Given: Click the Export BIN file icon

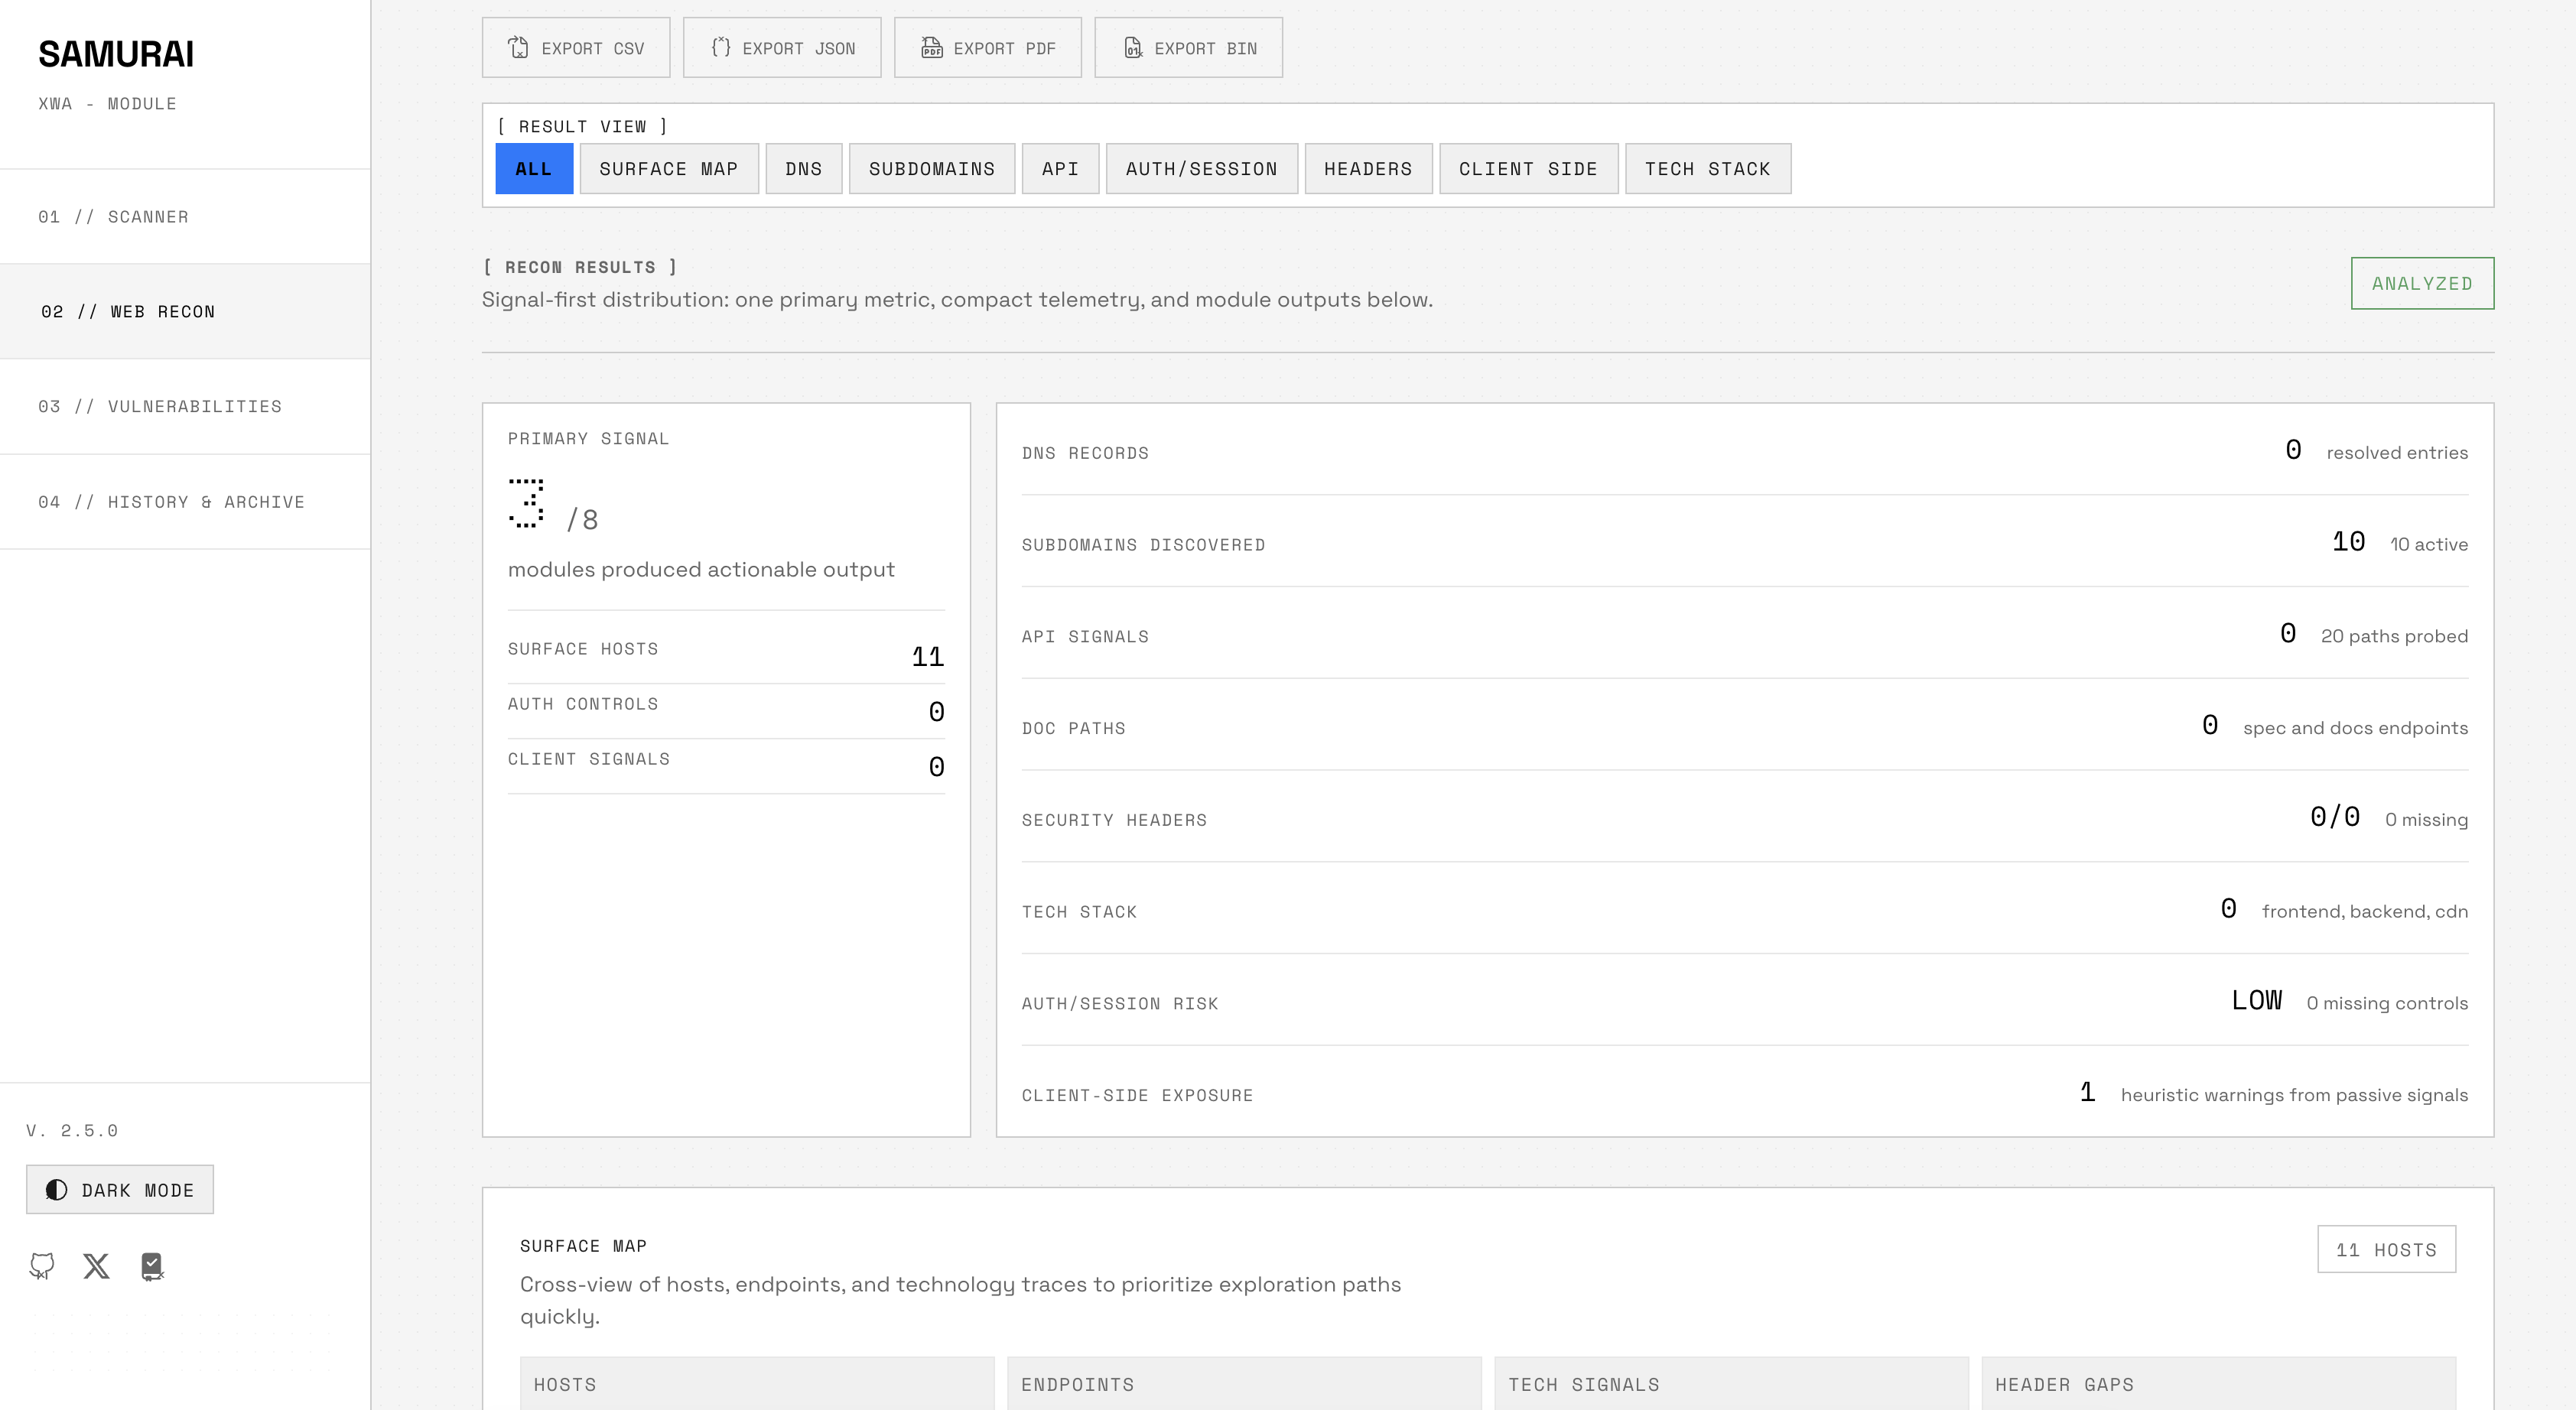Looking at the screenshot, I should 1132,48.
